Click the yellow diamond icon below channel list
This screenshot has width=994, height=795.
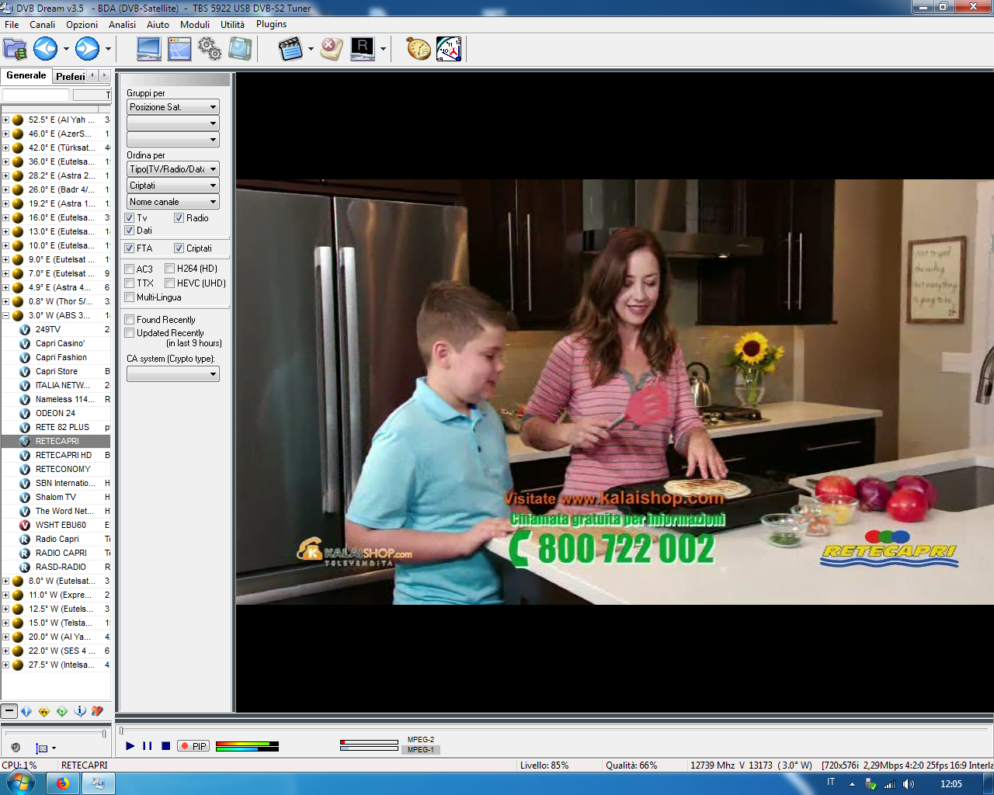44,710
